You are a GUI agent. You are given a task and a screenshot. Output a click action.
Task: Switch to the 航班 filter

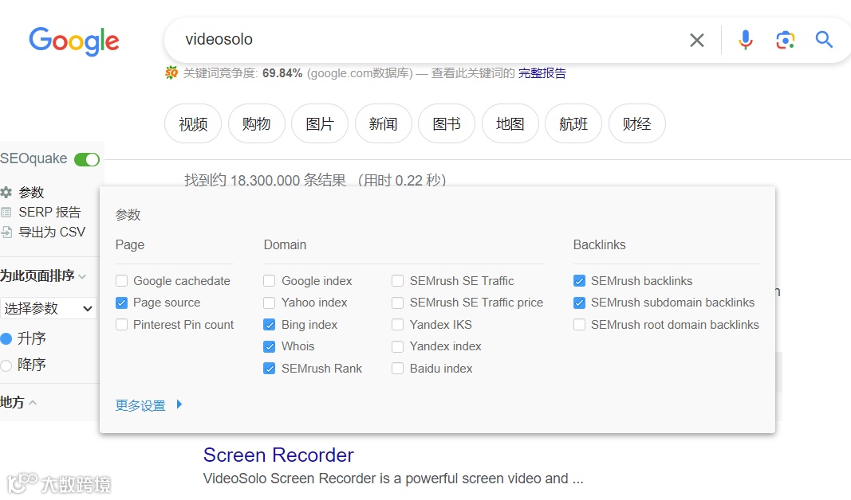click(x=573, y=123)
